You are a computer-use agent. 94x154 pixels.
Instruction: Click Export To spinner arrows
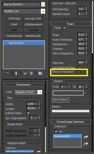(87, 87)
